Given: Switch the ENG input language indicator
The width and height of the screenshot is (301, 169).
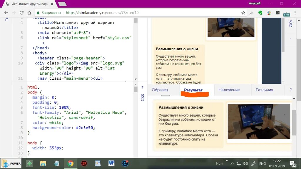Looking at the screenshot, I should [x=262, y=164].
